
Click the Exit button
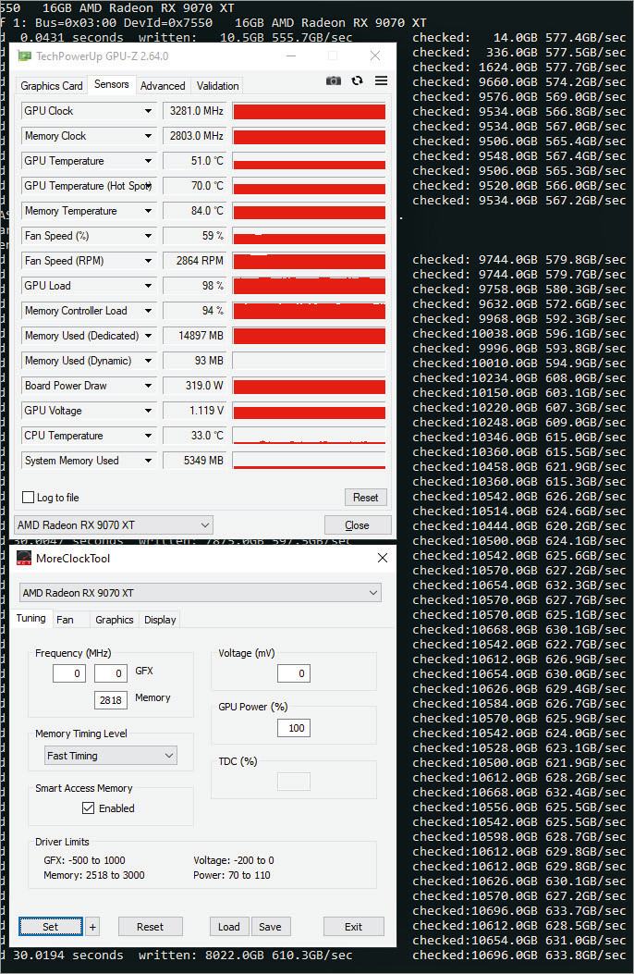(354, 927)
